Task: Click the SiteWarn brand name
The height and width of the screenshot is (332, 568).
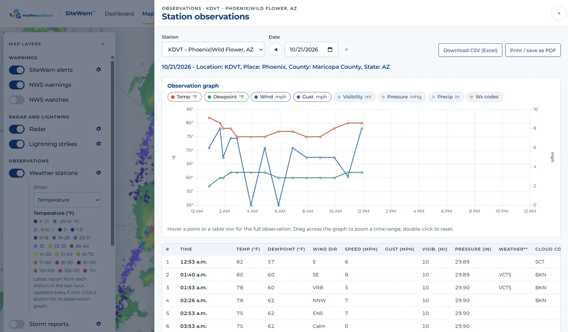Action: (x=80, y=13)
